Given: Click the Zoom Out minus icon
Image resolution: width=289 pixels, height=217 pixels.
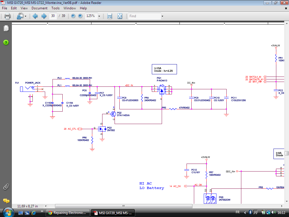Looking at the screenshot, I should tap(73, 16).
